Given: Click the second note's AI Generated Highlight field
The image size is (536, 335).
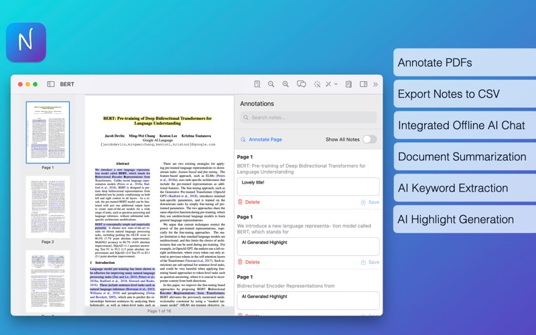Looking at the screenshot, I should pyautogui.click(x=308, y=247).
